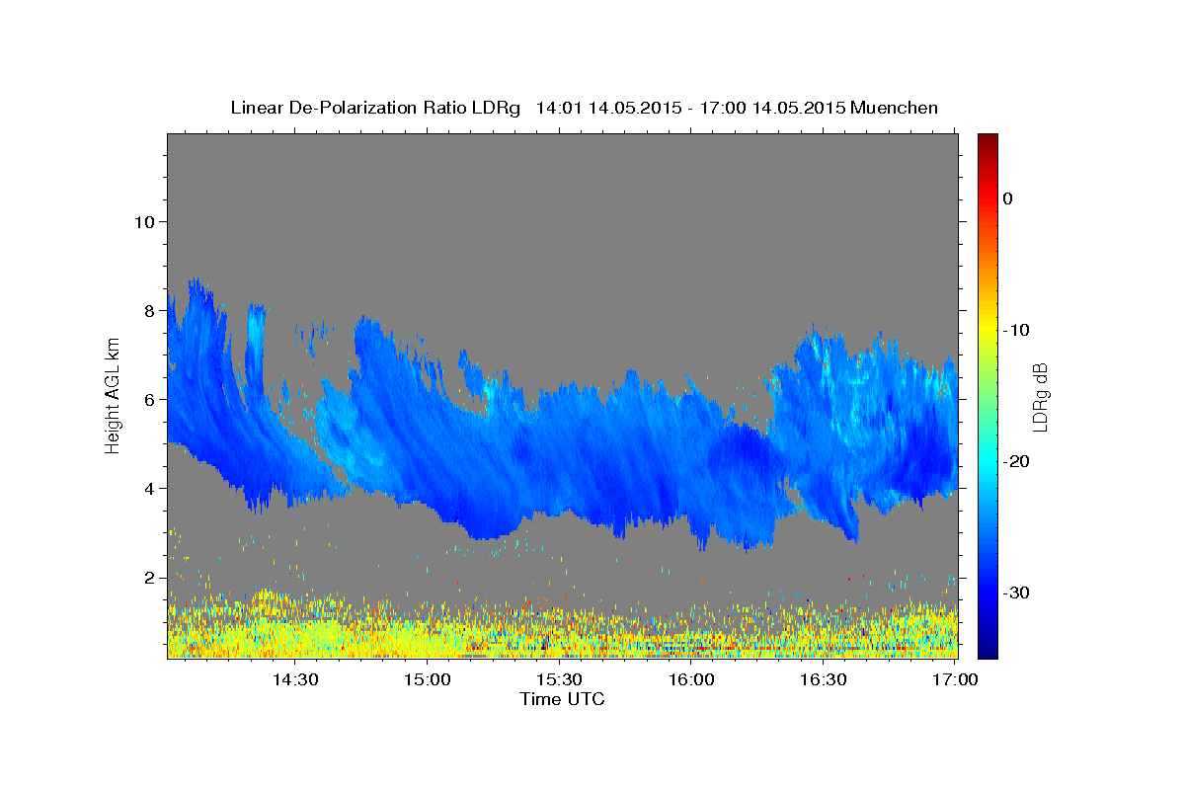Click the 16:30 time tick label
Image resolution: width=1185 pixels, height=790 pixels.
click(x=824, y=679)
